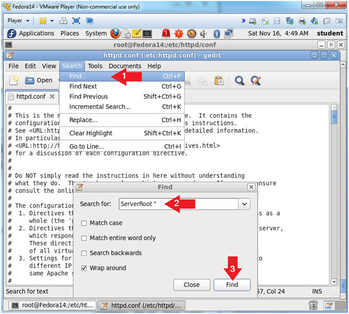Enable the Search backwards checkbox

[x=84, y=253]
